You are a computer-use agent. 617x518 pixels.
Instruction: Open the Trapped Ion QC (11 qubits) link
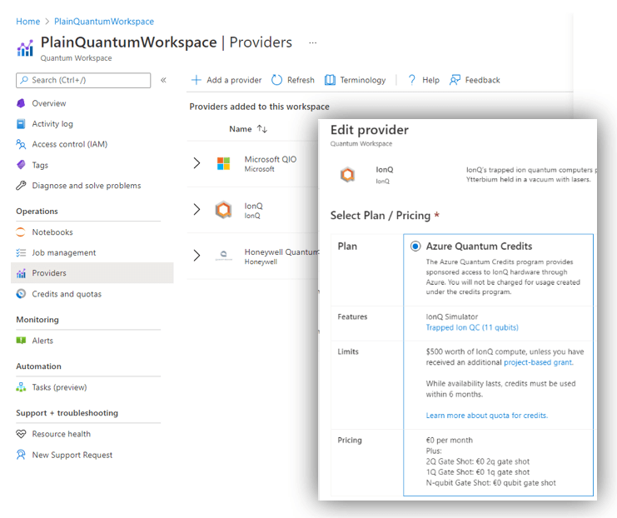click(x=472, y=327)
